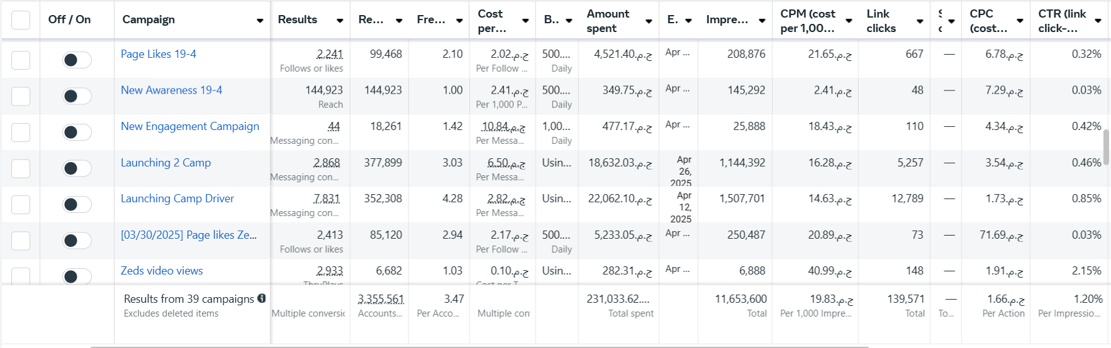Open the Link clicks column dropdown arrow
This screenshot has height=348, width=1111.
click(920, 21)
